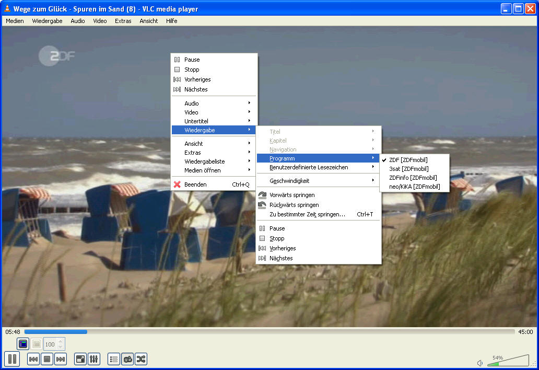
Task: Switch program to 3sat [ZDFmobil]
Action: [x=414, y=169]
